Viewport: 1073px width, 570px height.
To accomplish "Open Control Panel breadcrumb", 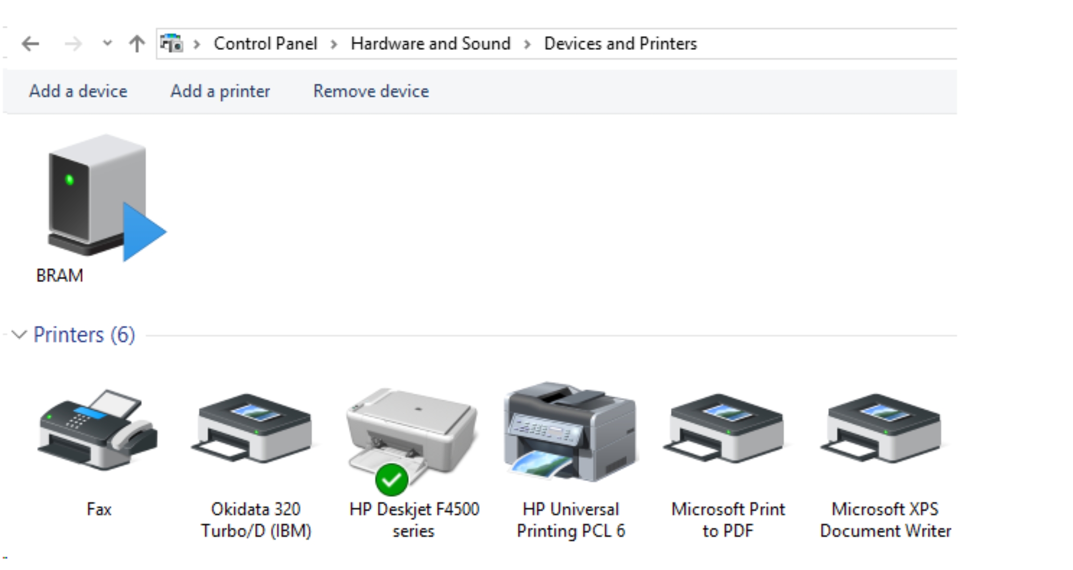I will coord(265,44).
